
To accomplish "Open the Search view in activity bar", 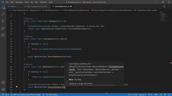I will 3,14.
